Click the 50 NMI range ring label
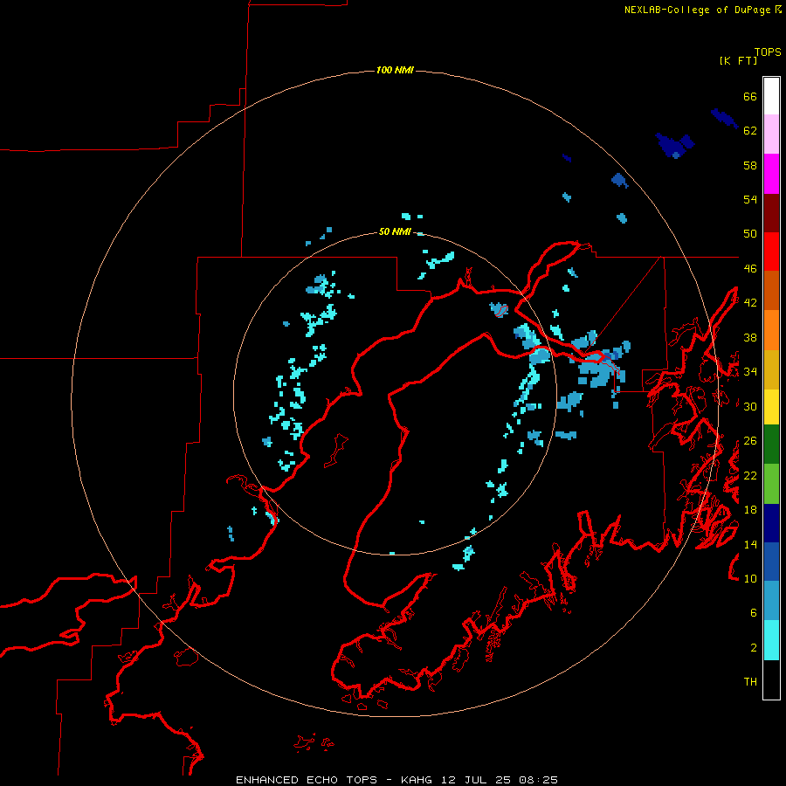Screen dimensions: 786x786 395,231
